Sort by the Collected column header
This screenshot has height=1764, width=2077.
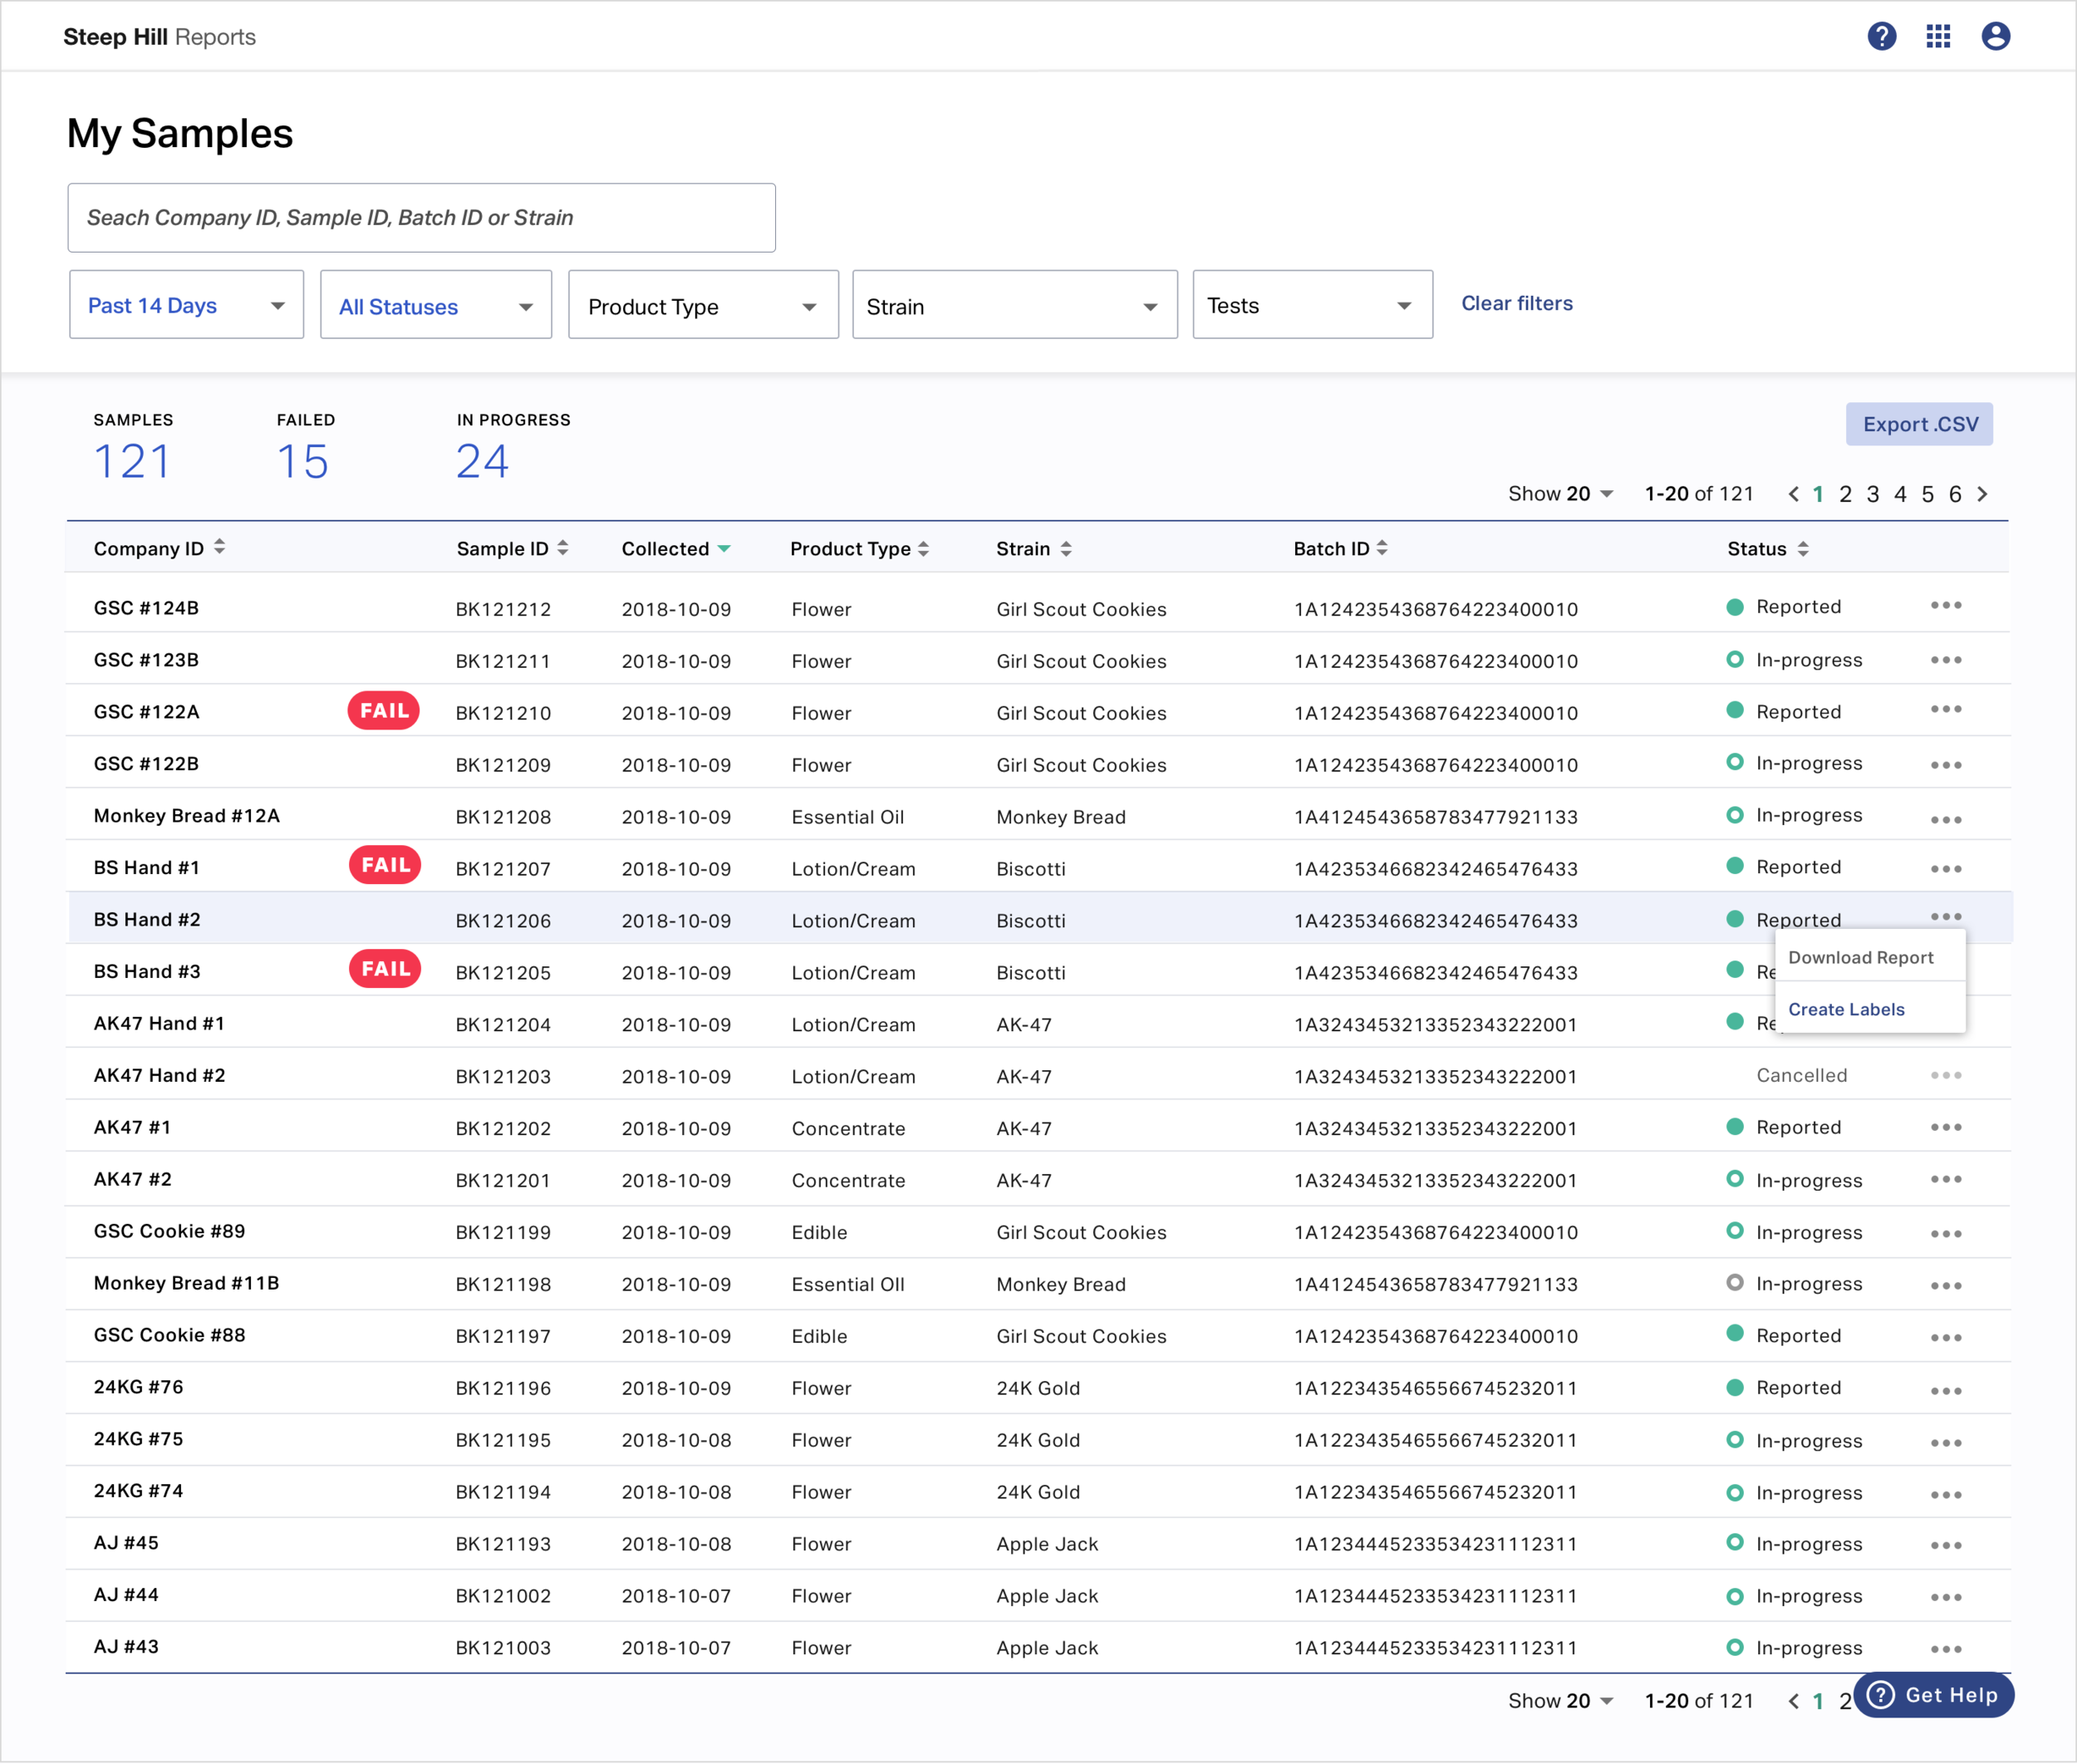click(x=676, y=548)
